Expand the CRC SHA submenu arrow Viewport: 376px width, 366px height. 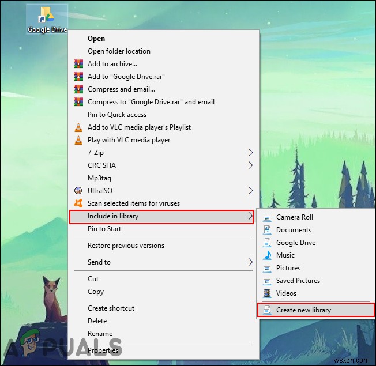click(250, 165)
